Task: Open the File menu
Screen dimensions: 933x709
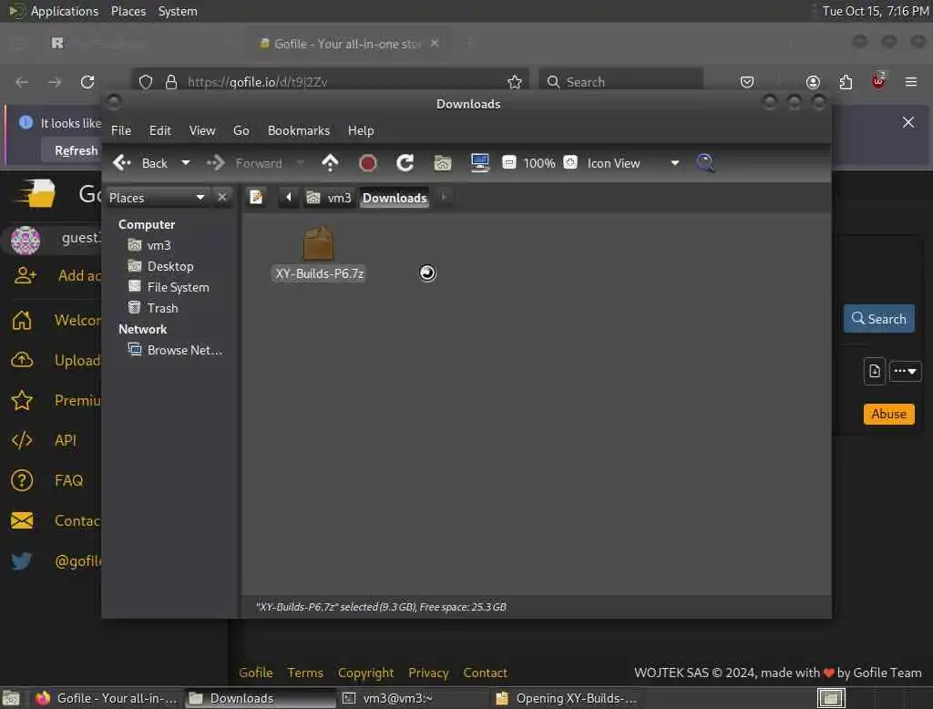Action: [121, 130]
